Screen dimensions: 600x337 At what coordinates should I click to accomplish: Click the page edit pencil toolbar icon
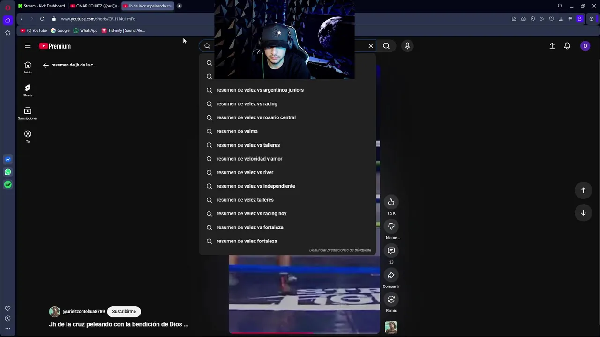coord(514,19)
